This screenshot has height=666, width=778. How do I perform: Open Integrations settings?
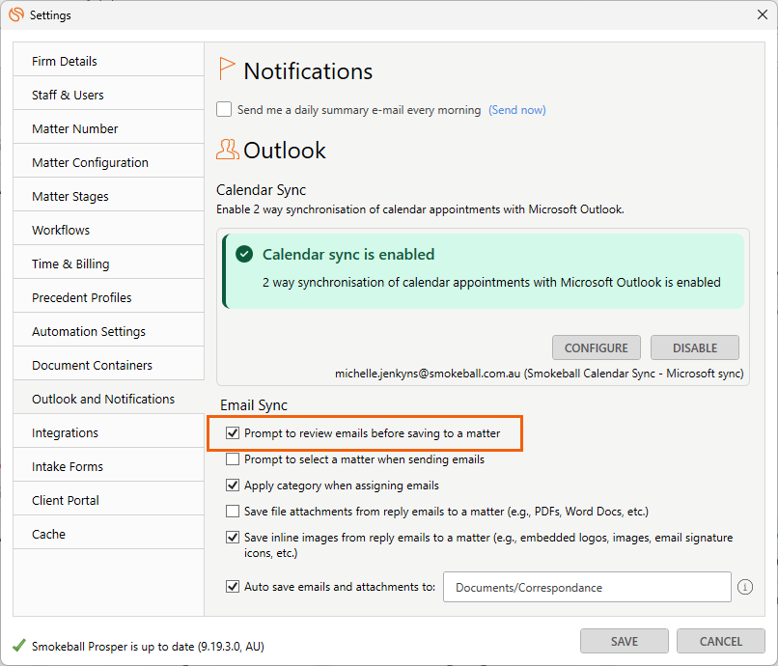pyautogui.click(x=109, y=432)
